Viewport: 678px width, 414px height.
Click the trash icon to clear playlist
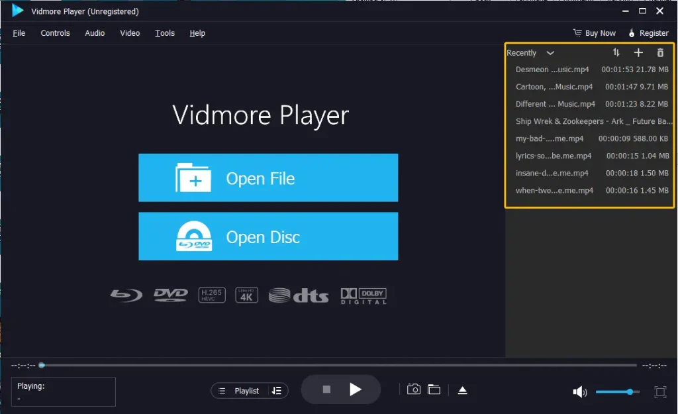(660, 53)
